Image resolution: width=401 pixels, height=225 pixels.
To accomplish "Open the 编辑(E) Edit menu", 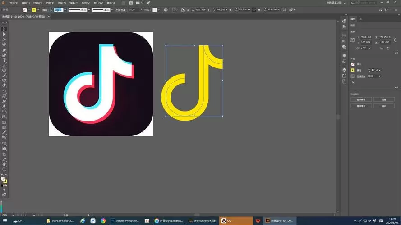I will point(26,3).
